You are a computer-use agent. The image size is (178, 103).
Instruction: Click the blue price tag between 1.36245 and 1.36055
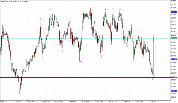(174, 59)
